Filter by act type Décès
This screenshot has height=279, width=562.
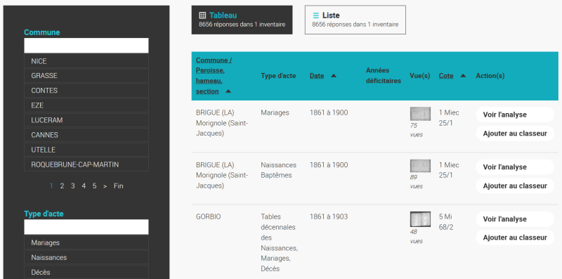click(86, 272)
